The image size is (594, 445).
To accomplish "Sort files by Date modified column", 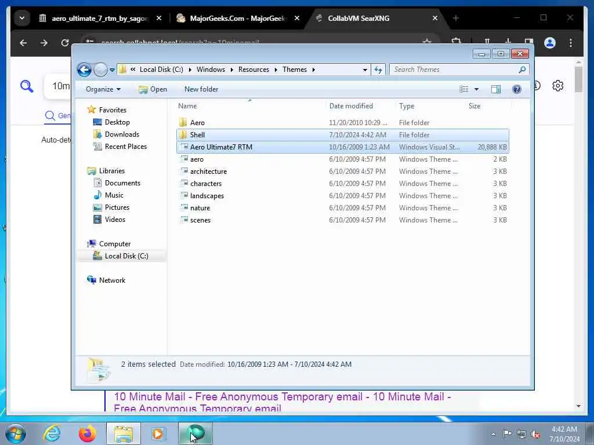I will coord(351,106).
